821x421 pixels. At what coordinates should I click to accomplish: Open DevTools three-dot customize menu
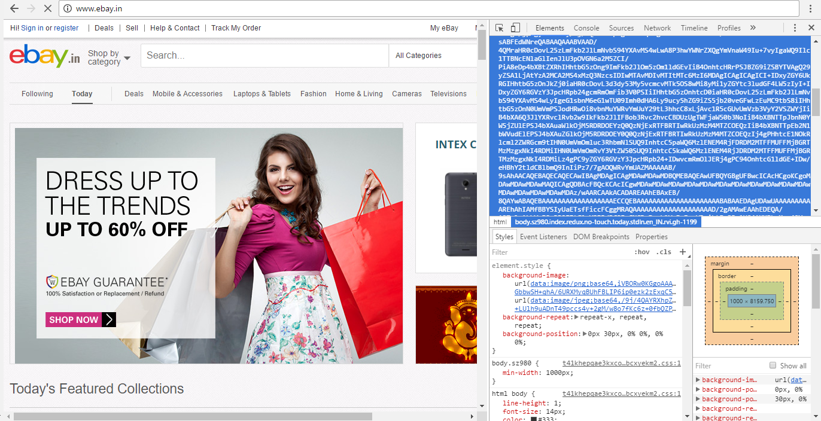tap(795, 28)
